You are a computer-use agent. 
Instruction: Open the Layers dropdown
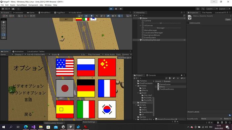212,9
